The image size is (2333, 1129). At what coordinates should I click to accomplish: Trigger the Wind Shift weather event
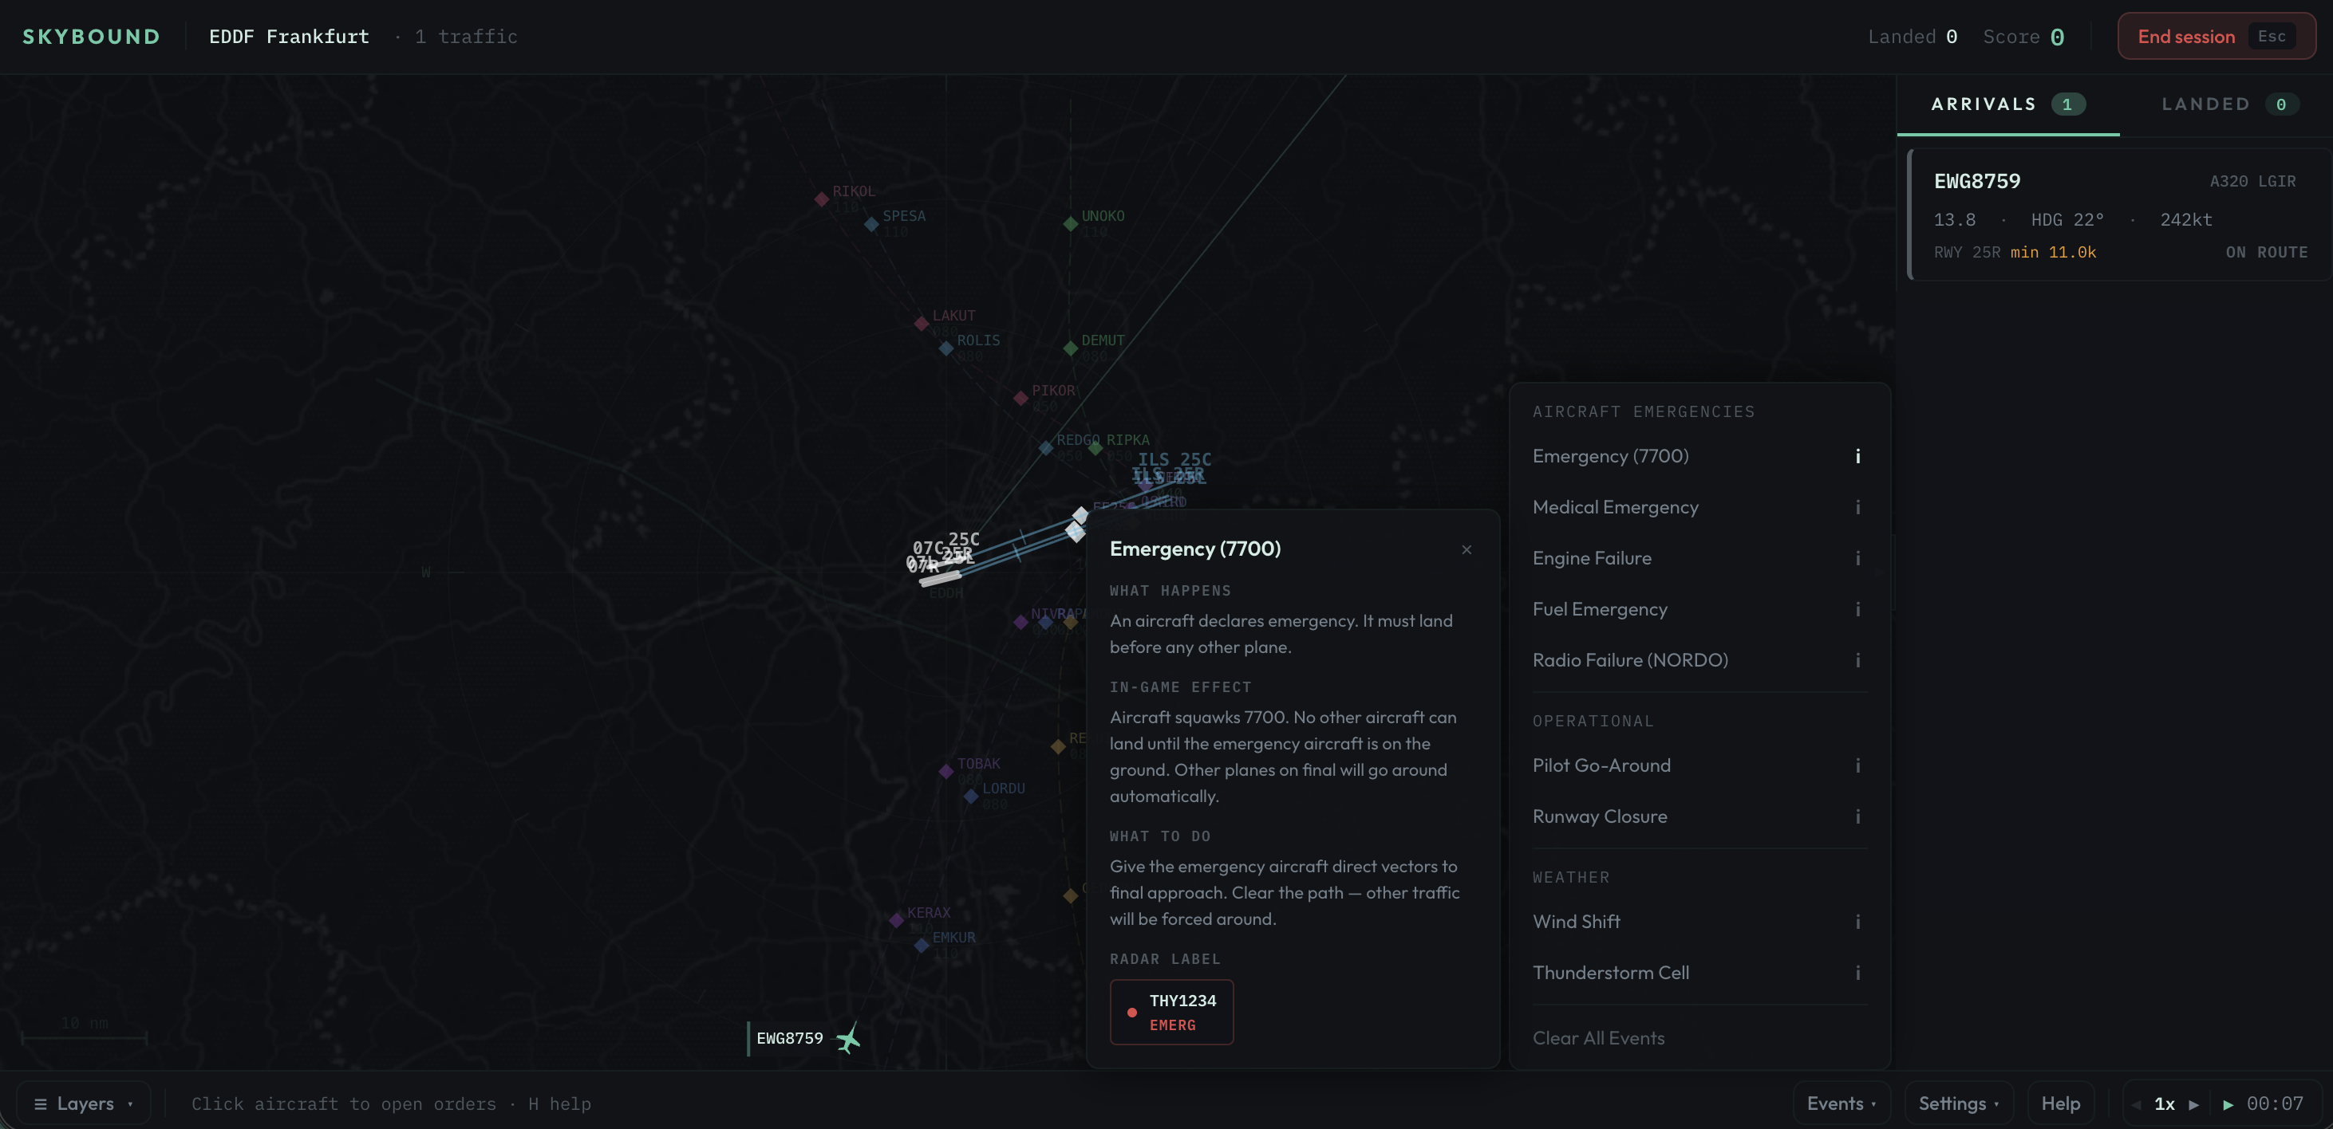[1576, 922]
